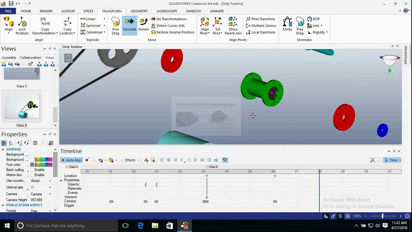Open the Assembly panel tab

9,58
